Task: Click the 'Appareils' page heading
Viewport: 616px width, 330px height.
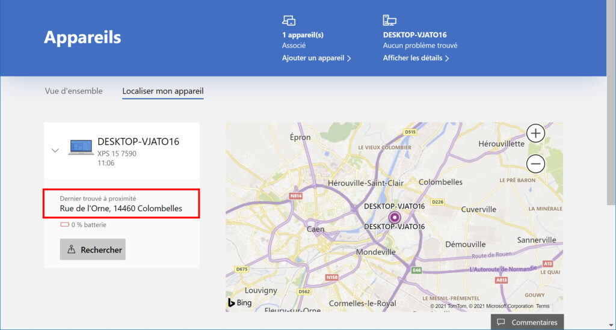Action: tap(82, 37)
